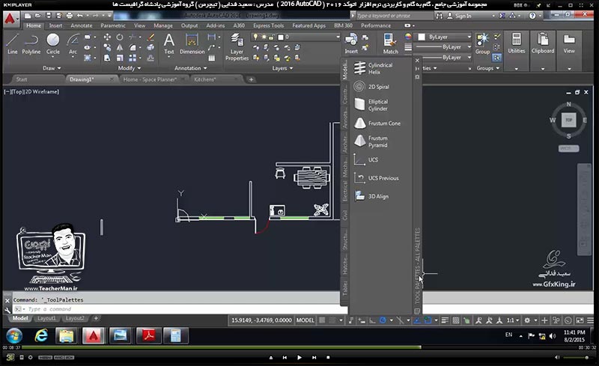Toggle MODEL space button in status bar

pos(305,320)
